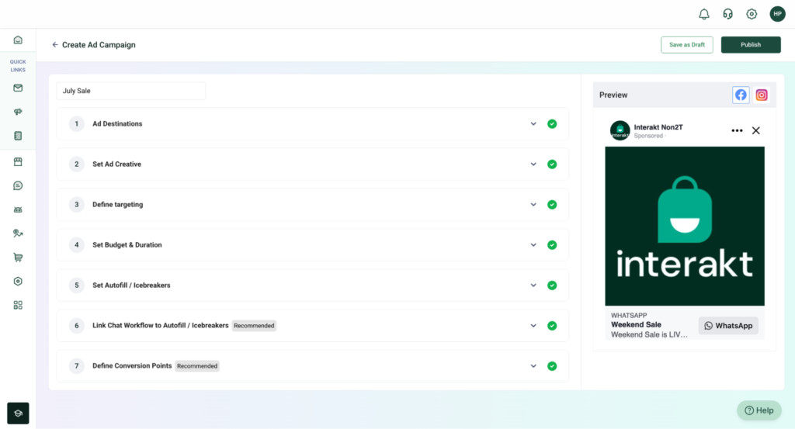This screenshot has width=795, height=429.
Task: Click the green check for Set Ad Creative
Action: [552, 164]
